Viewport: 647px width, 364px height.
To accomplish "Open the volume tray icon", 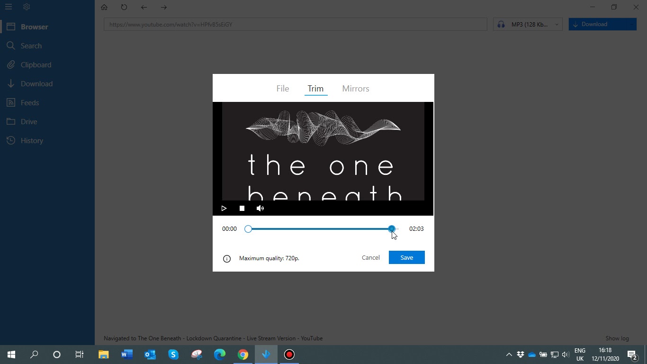I will [x=566, y=355].
